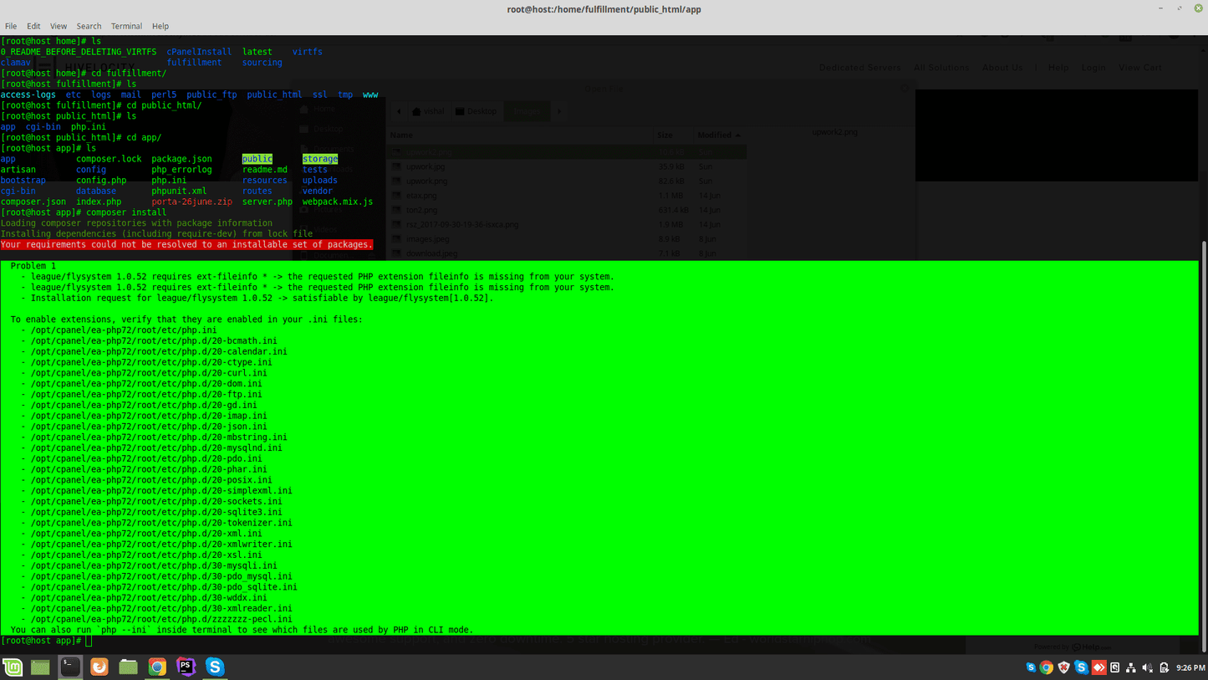This screenshot has width=1208, height=680.
Task: Open the File menu
Action: [11, 26]
